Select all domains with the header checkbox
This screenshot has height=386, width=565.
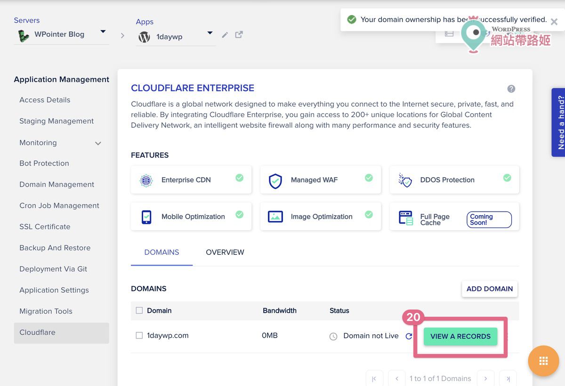(x=139, y=310)
